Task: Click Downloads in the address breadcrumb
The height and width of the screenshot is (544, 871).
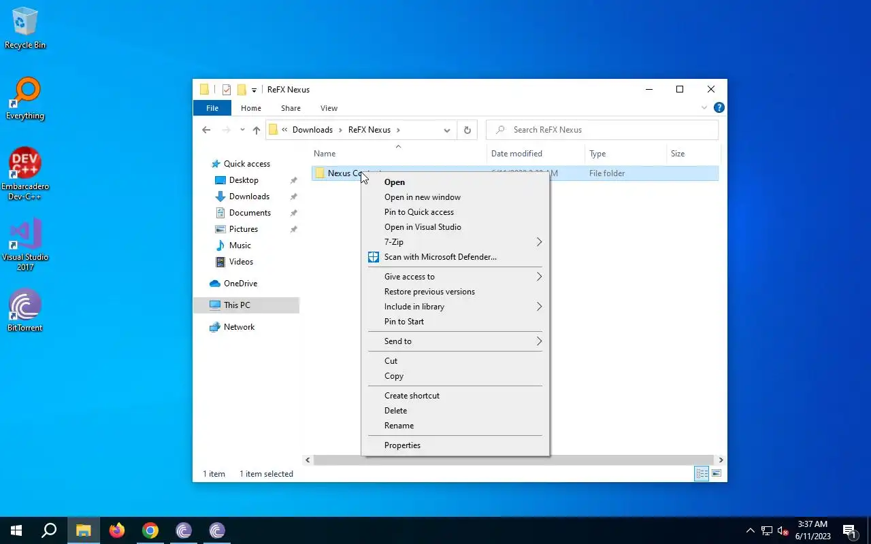Action: pyautogui.click(x=312, y=130)
